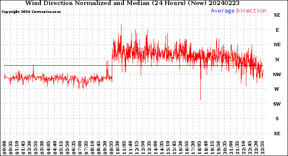288x156 pixels.
Task: Click the 06:25 time axis label
Action: 73,148
